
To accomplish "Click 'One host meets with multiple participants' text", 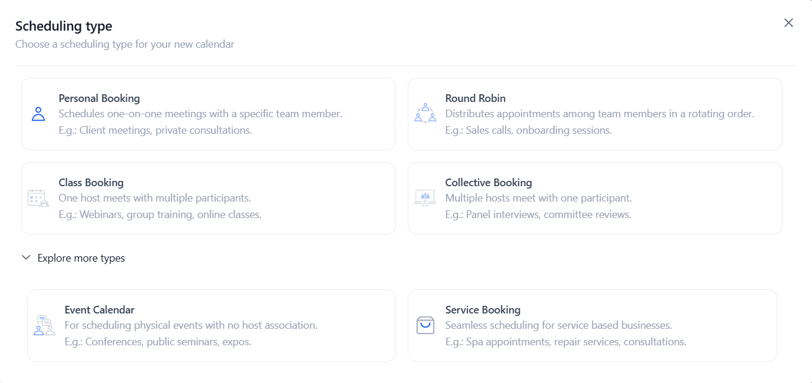I will (x=155, y=198).
